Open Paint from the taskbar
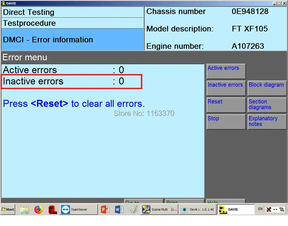The height and width of the screenshot is (226, 288). pyautogui.click(x=133, y=210)
